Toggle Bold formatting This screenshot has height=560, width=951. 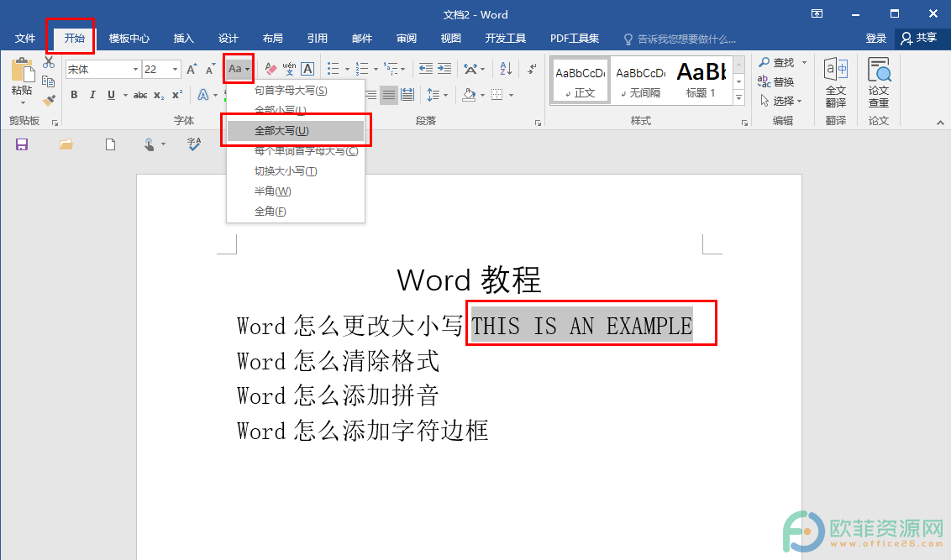74,95
